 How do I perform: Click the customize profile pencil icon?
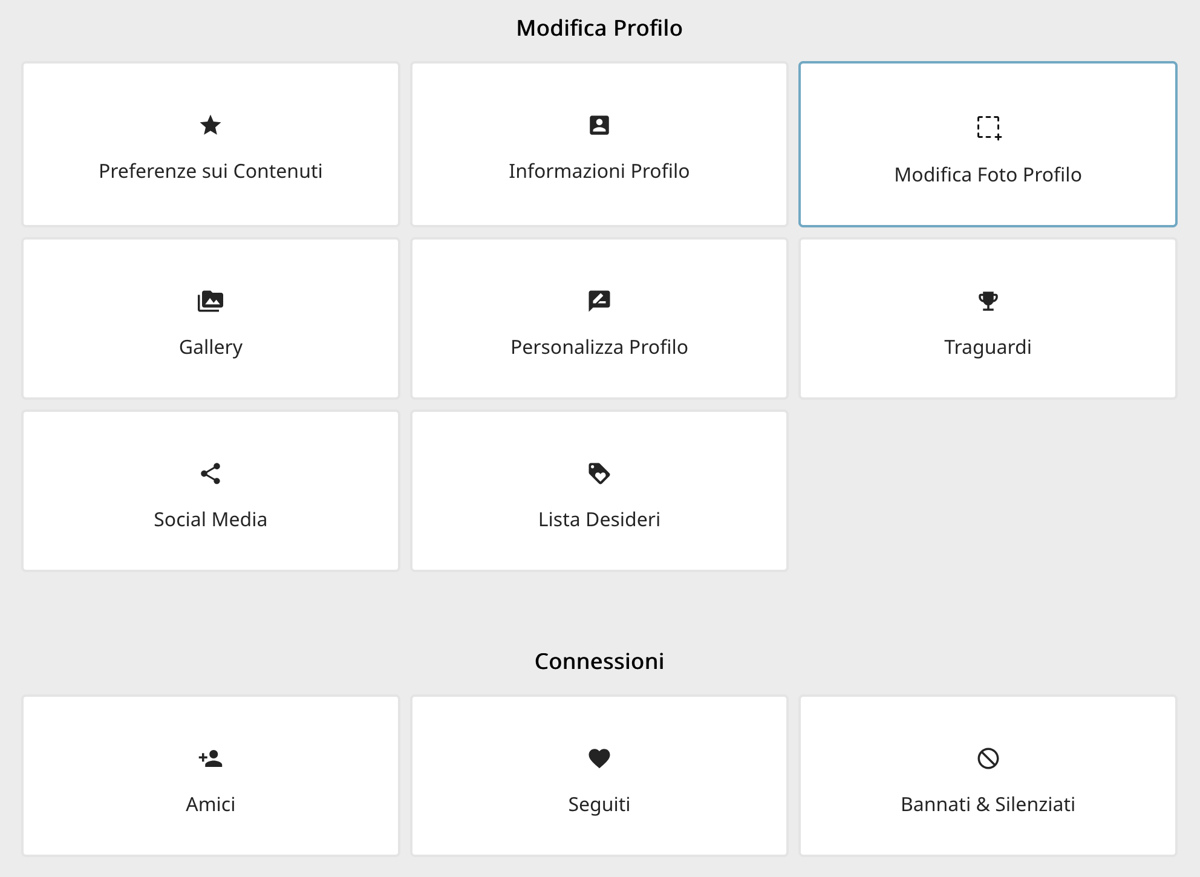(x=599, y=301)
